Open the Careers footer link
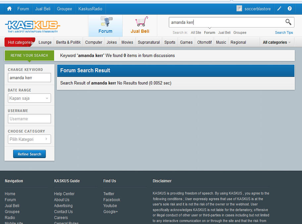This screenshot has height=224, width=302. pos(61,218)
